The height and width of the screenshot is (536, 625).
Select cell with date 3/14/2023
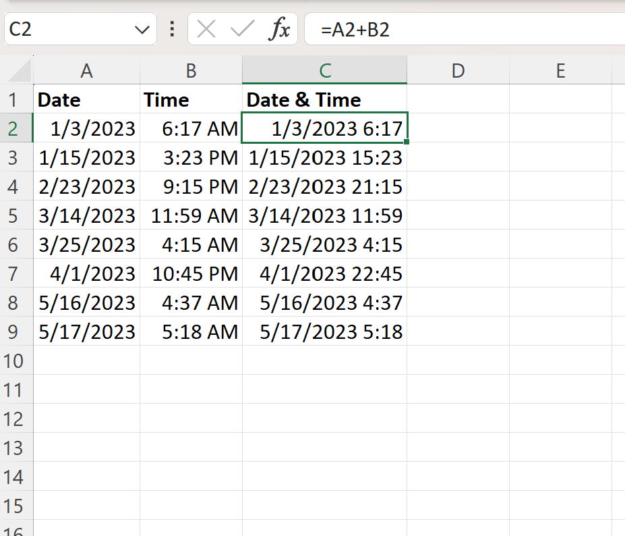click(x=86, y=215)
